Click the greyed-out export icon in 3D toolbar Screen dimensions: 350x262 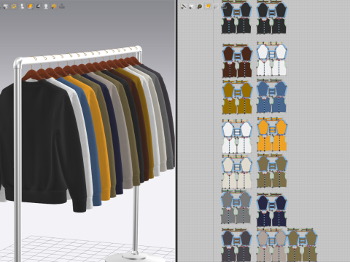[x=62, y=6]
